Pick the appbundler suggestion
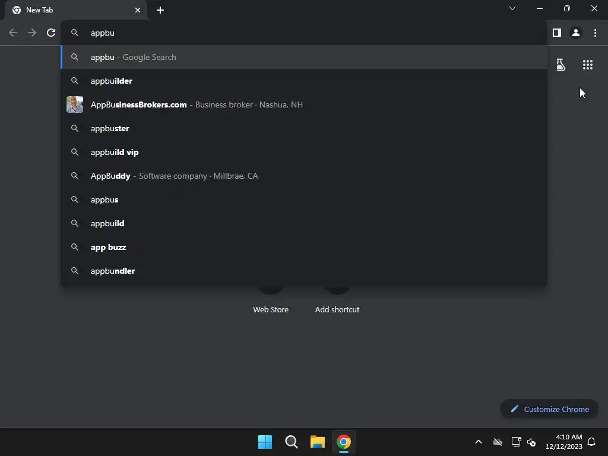This screenshot has width=608, height=456. [x=304, y=271]
